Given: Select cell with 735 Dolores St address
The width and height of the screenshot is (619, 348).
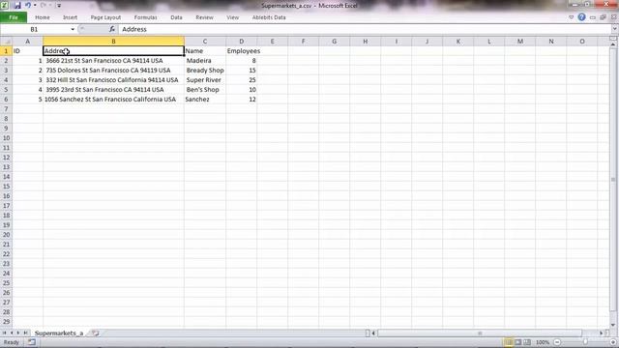Looking at the screenshot, I should point(113,71).
